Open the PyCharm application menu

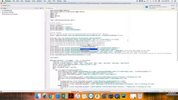pos(8,1)
